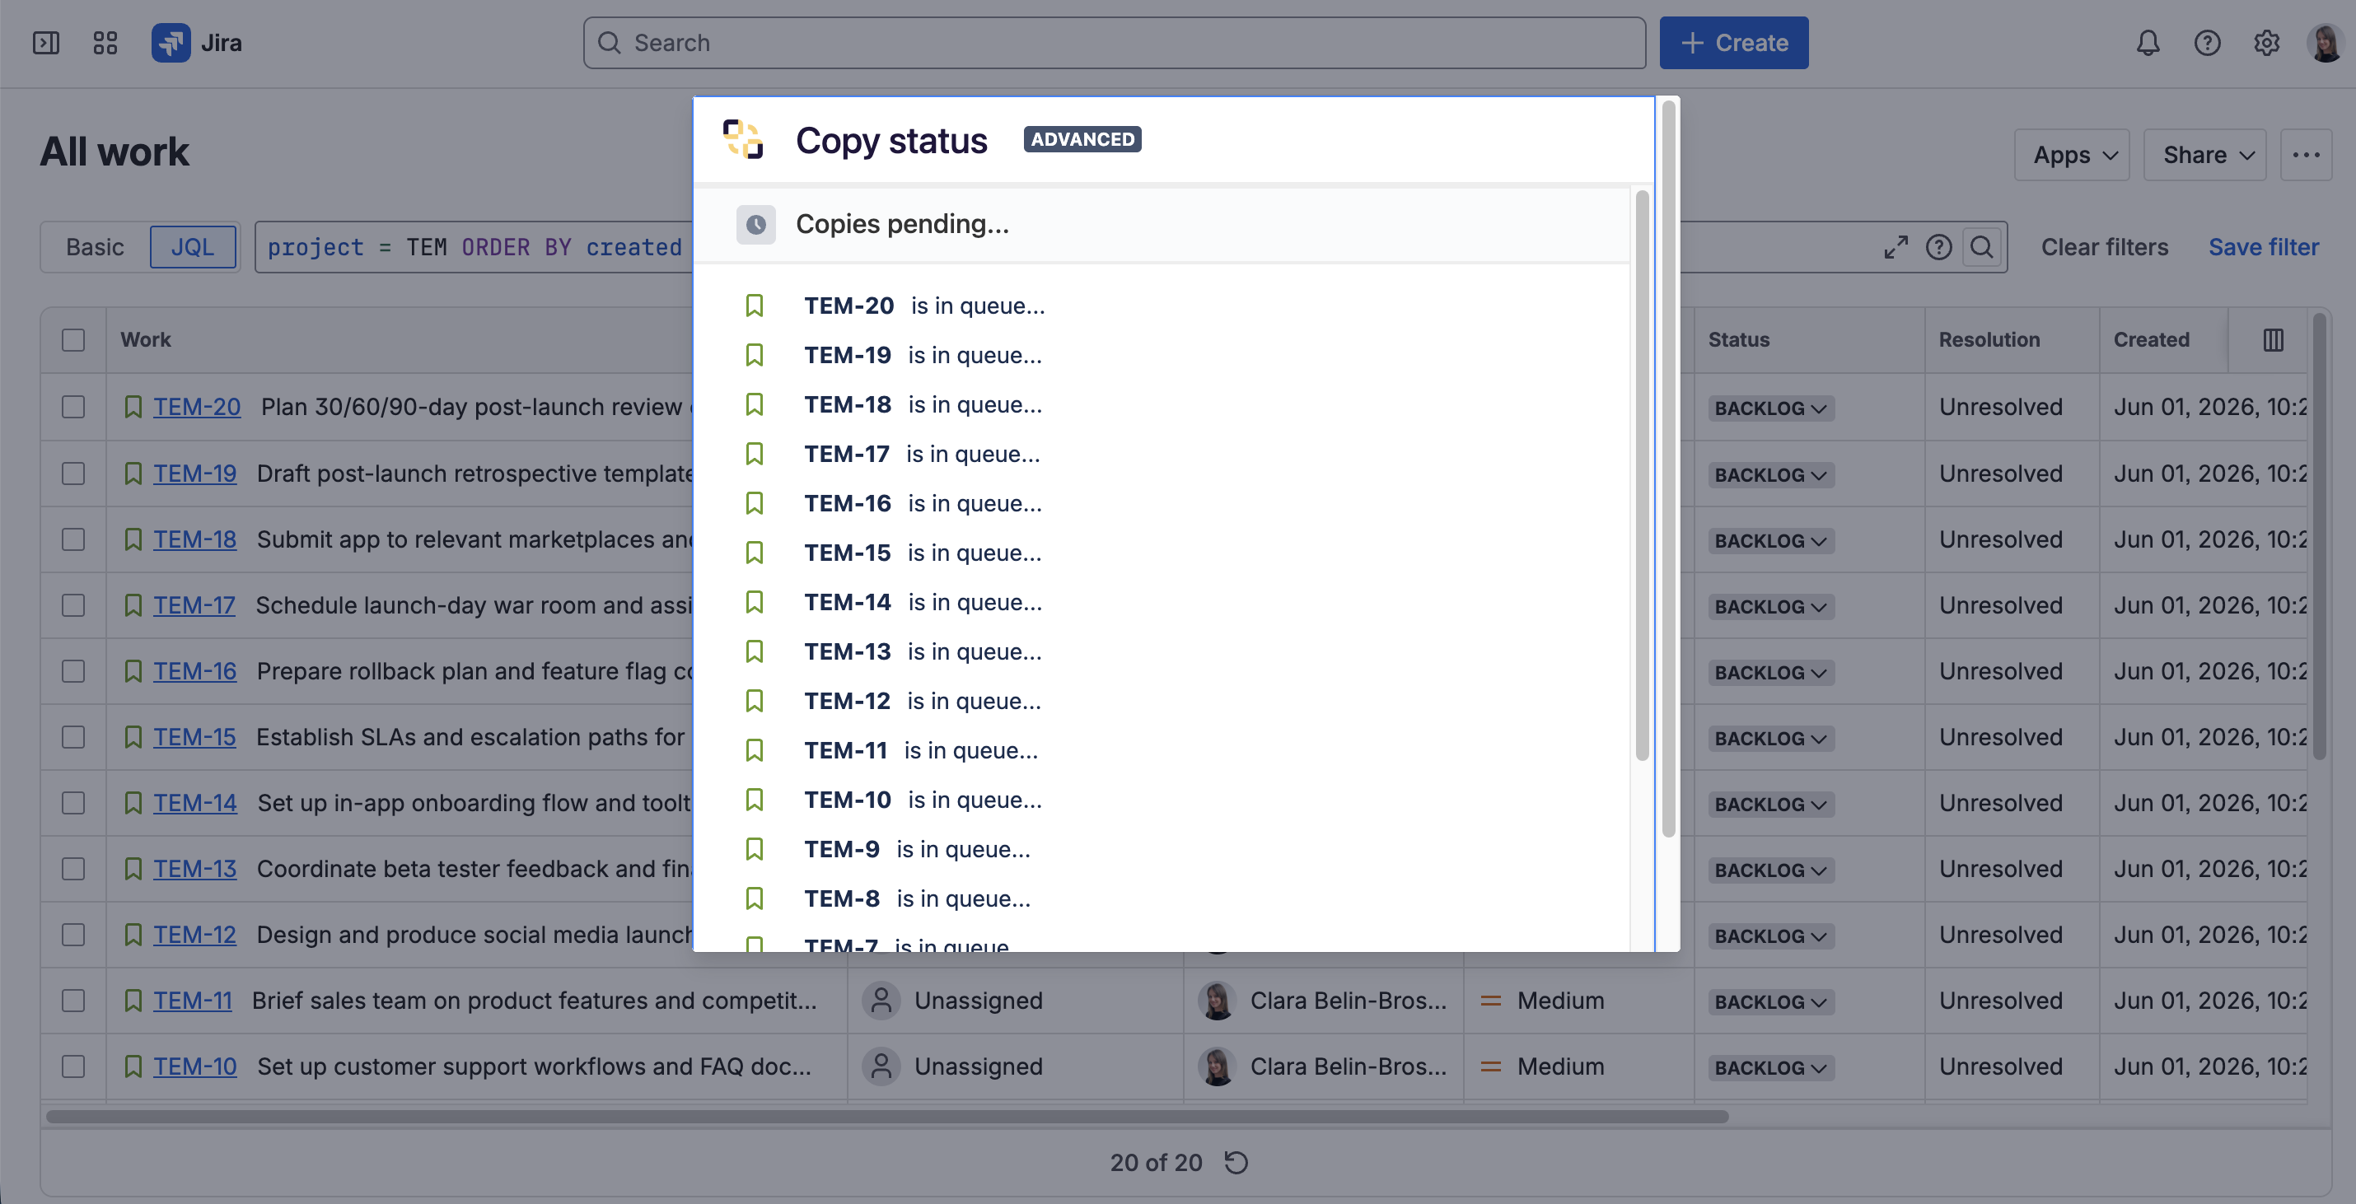
Task: Click the Copies pending clock icon
Action: pos(755,224)
